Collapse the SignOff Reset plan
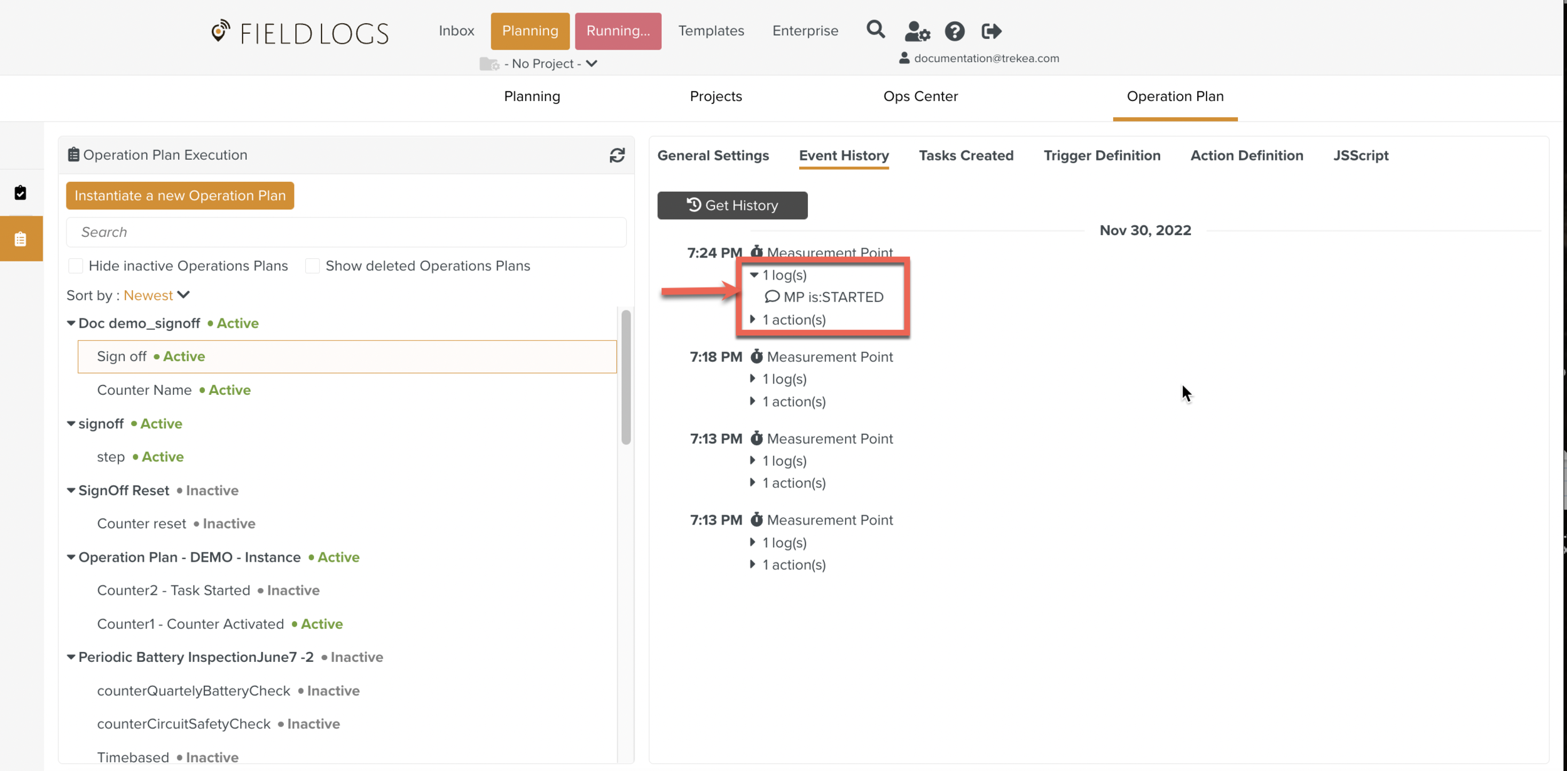The image size is (1567, 771). pyautogui.click(x=71, y=490)
